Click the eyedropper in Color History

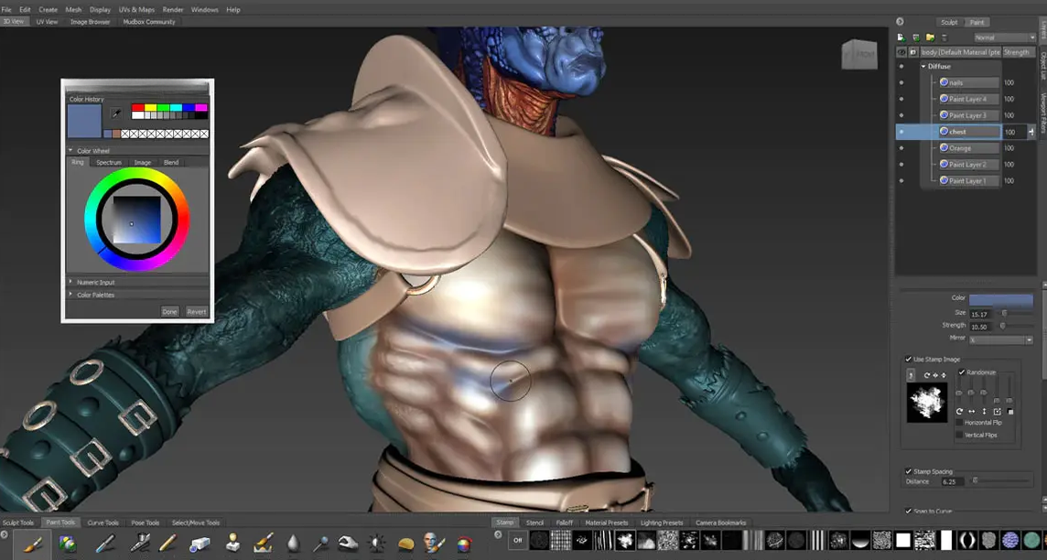tap(116, 113)
